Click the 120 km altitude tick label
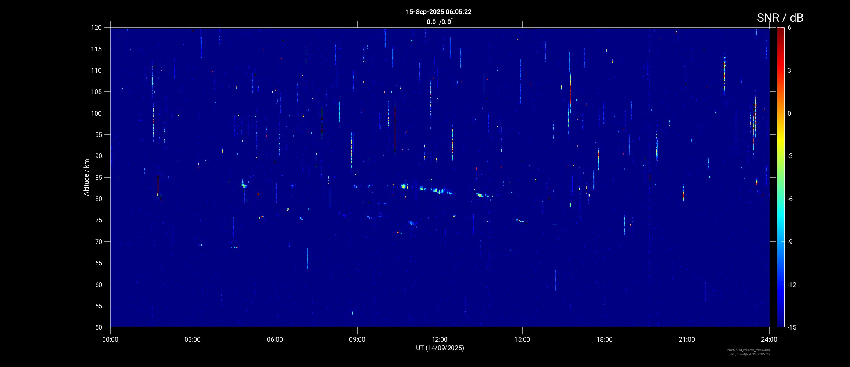 [x=96, y=28]
